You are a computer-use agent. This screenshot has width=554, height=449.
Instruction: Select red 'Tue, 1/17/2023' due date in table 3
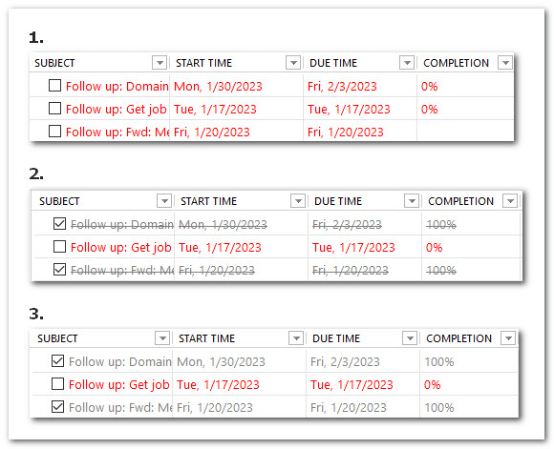tap(352, 384)
